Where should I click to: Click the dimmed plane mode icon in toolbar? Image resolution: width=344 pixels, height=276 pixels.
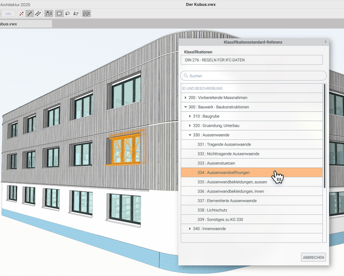pyautogui.click(x=8, y=13)
